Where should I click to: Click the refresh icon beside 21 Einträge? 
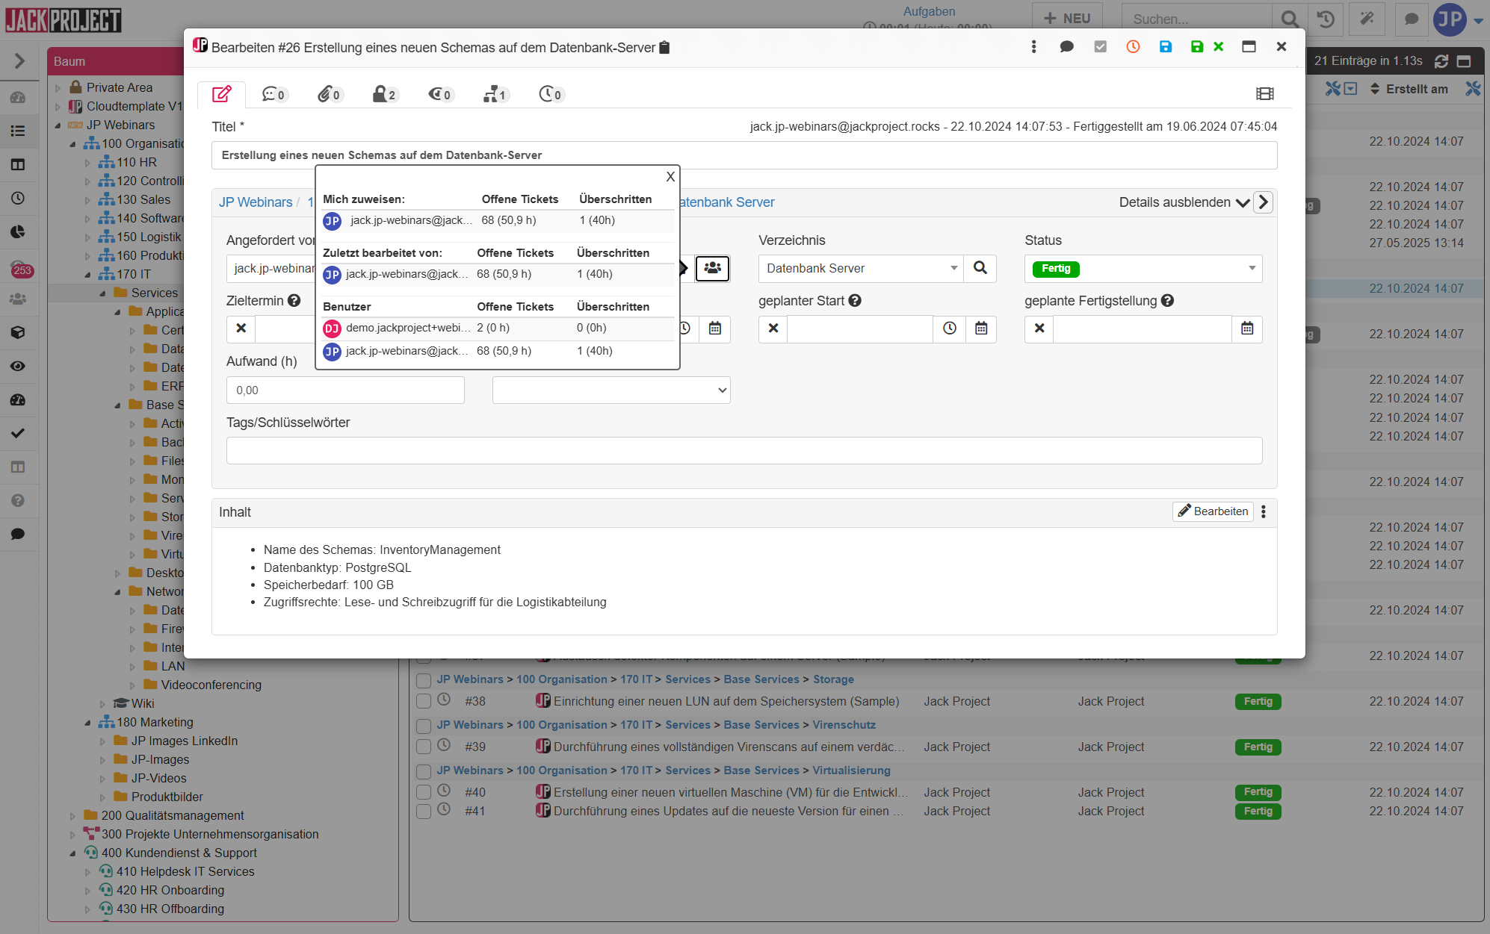(x=1441, y=61)
